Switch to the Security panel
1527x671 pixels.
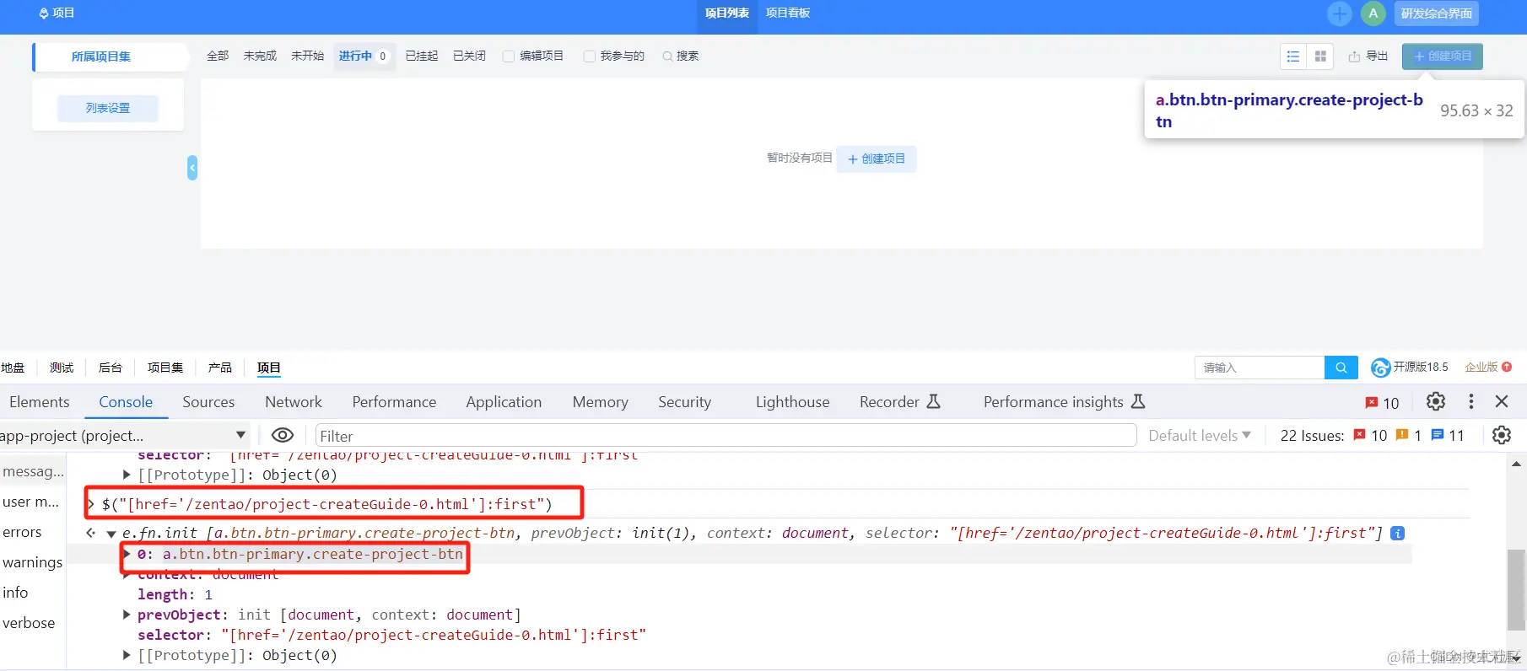tap(684, 402)
